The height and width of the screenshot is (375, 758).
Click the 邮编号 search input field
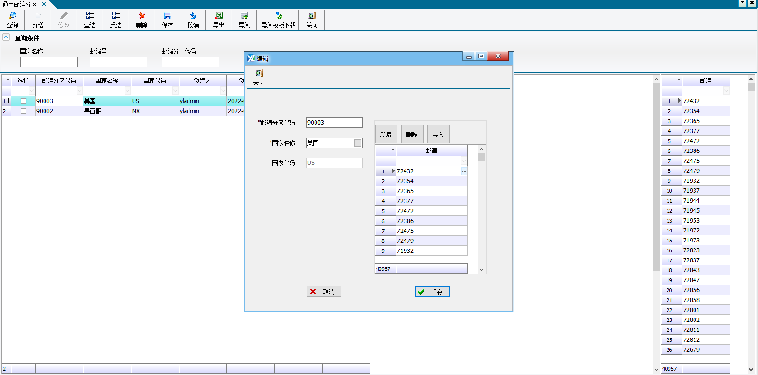click(118, 62)
